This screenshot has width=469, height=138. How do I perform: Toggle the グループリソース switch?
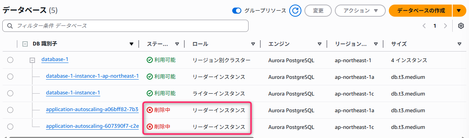click(x=237, y=11)
